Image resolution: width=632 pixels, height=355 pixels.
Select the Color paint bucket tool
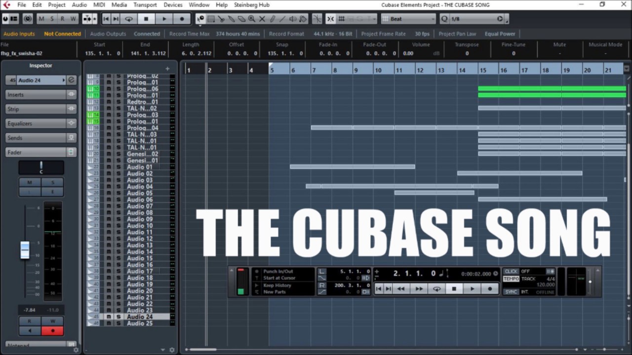303,19
